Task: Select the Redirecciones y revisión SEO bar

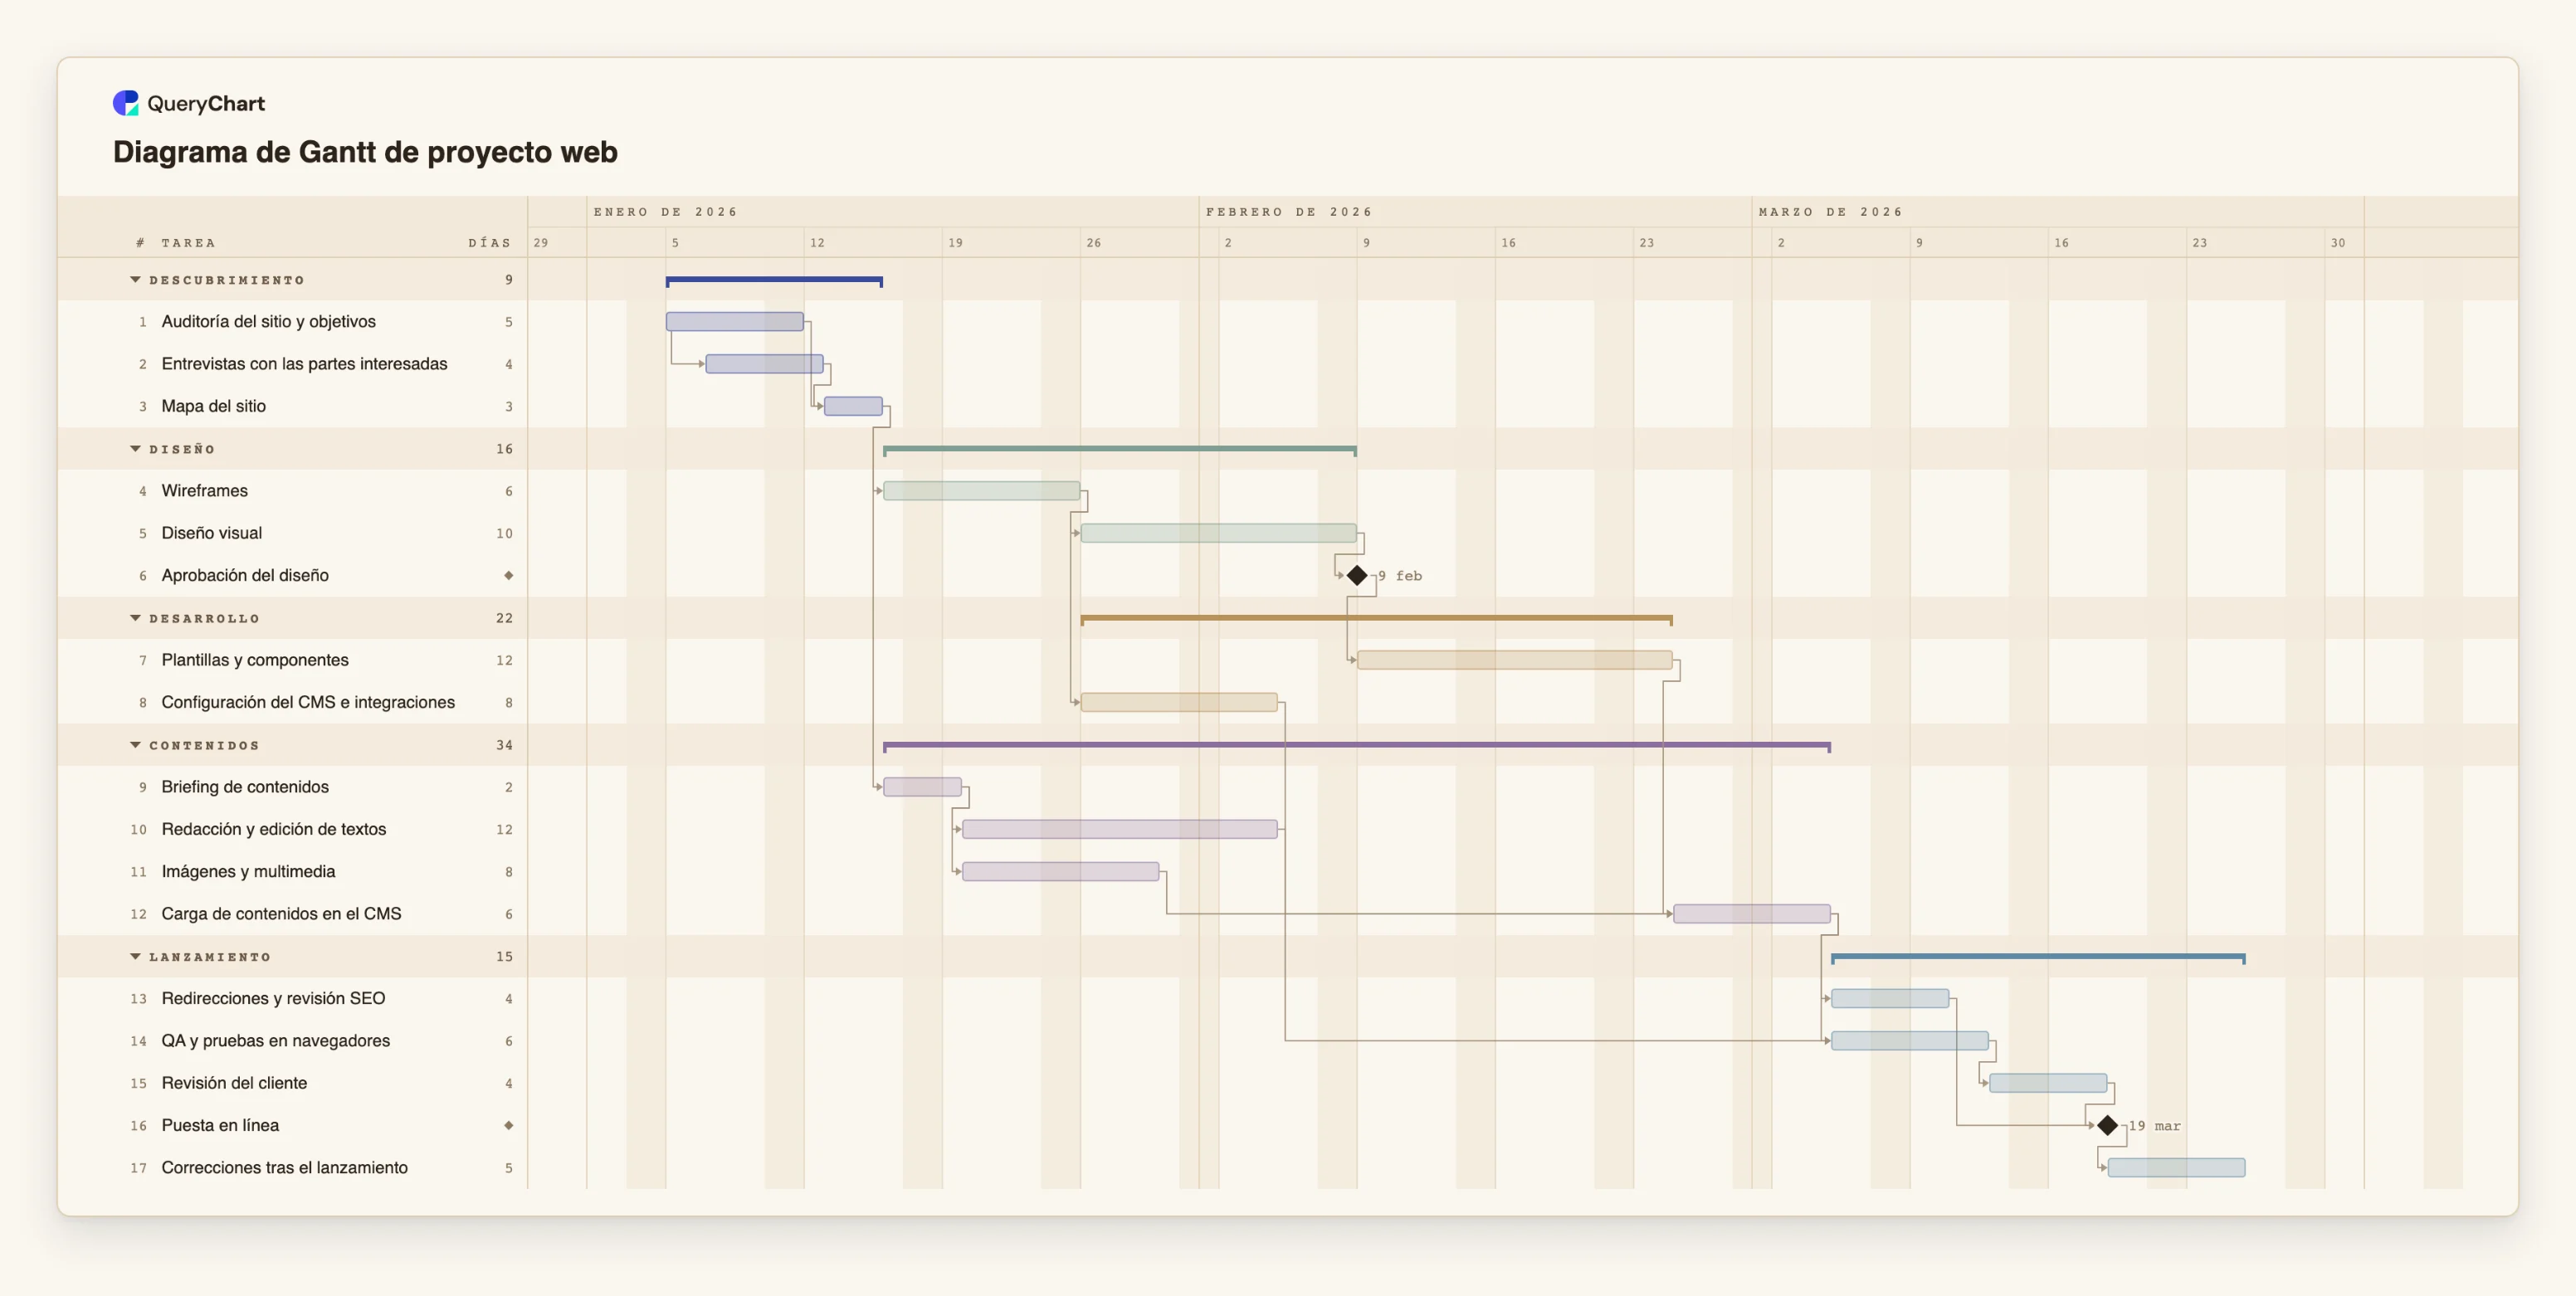Action: point(1890,998)
